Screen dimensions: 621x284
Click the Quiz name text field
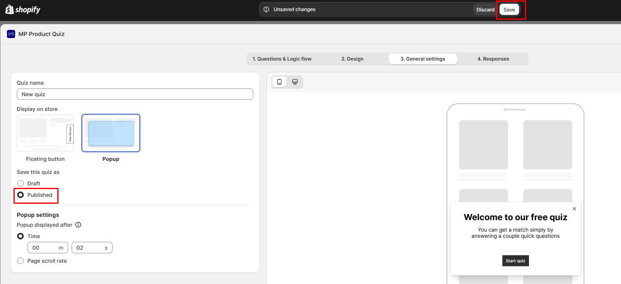135,94
